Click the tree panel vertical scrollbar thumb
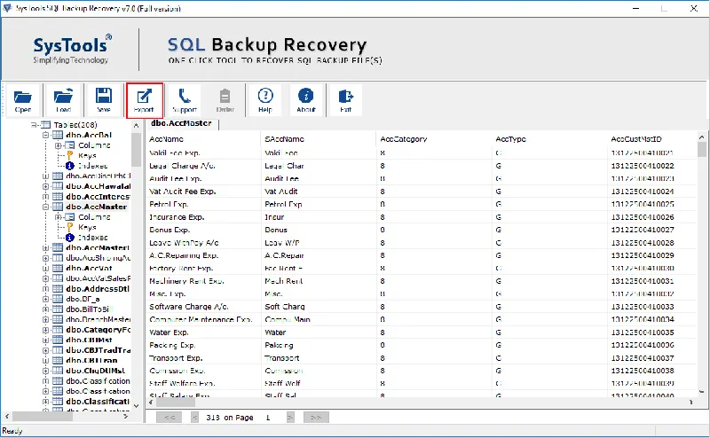Screen dimensions: 710x438 pos(136,150)
